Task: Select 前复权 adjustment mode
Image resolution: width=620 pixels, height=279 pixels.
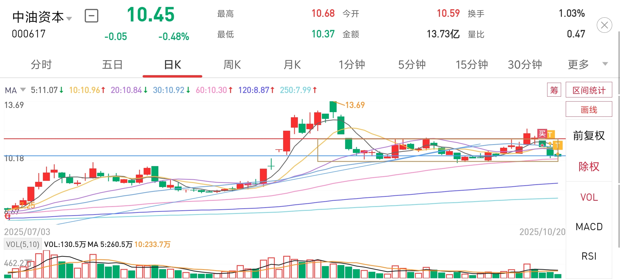Action: [x=589, y=136]
